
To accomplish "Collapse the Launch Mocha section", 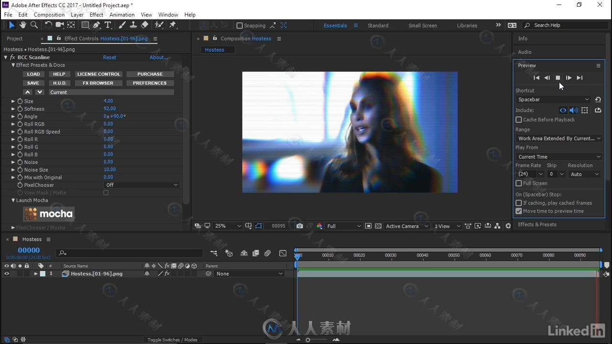I will click(13, 200).
